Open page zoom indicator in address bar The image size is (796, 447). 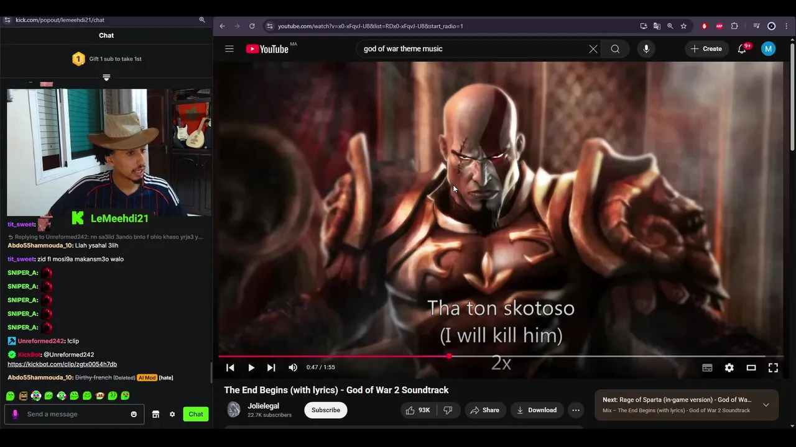pos(670,26)
